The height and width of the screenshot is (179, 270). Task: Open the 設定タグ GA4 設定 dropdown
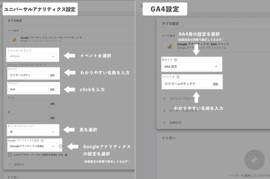tap(191, 67)
